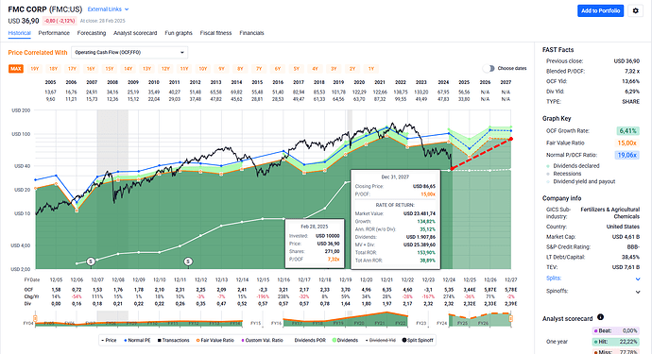Click the -0,80 (-2,12%) price change badge
The height and width of the screenshot is (354, 652).
coord(59,21)
